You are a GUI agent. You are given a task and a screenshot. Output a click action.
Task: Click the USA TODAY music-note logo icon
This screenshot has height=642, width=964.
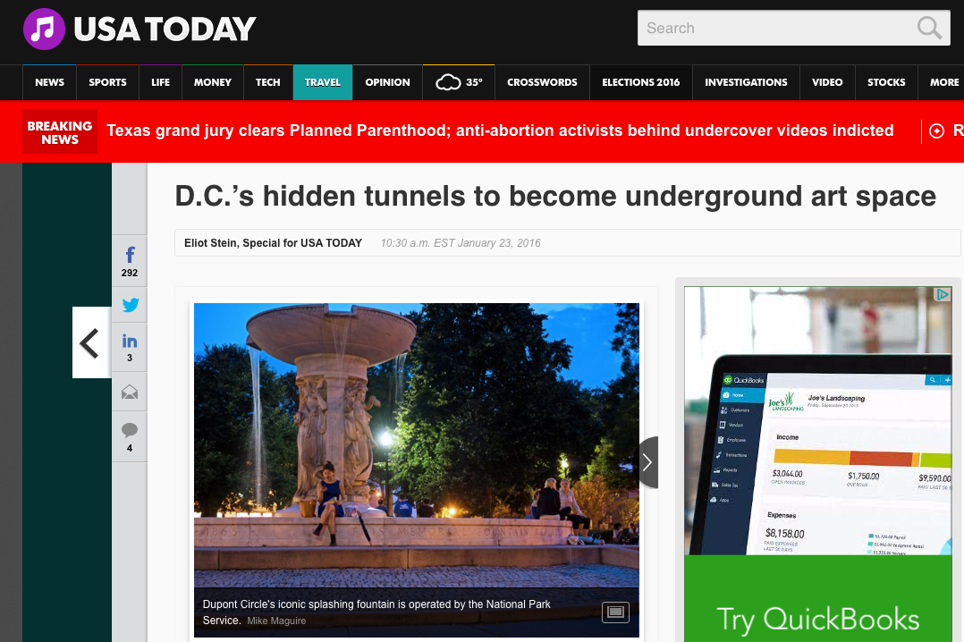[44, 29]
